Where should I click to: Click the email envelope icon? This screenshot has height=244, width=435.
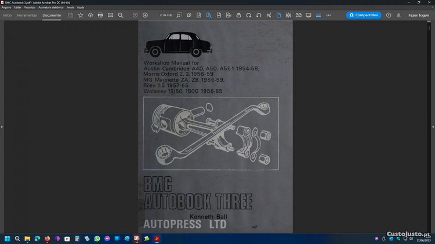[x=110, y=15]
